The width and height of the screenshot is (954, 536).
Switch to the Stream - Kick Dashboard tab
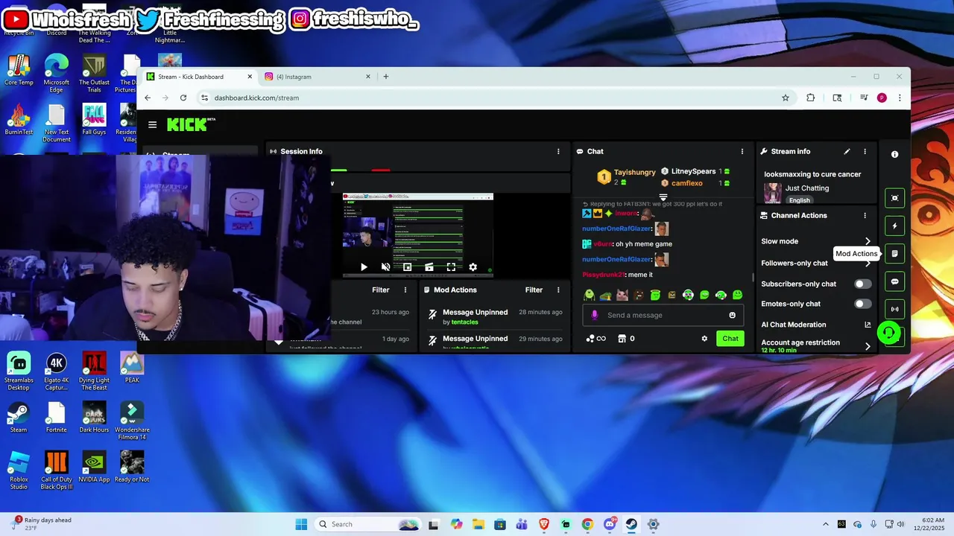[198, 77]
